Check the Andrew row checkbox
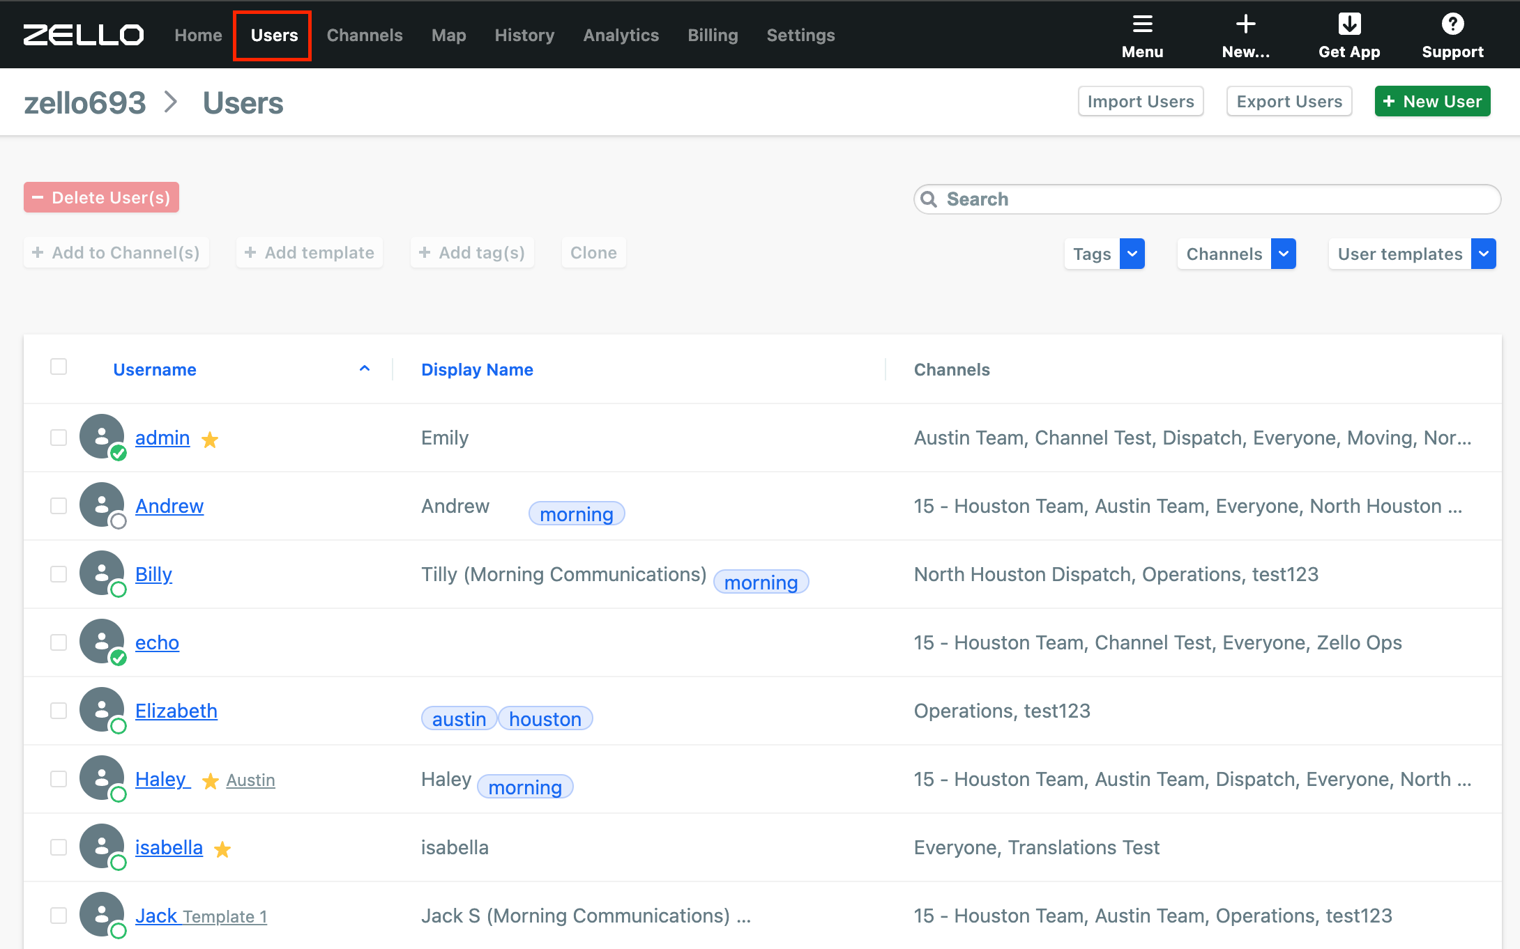The height and width of the screenshot is (949, 1520). [x=59, y=506]
